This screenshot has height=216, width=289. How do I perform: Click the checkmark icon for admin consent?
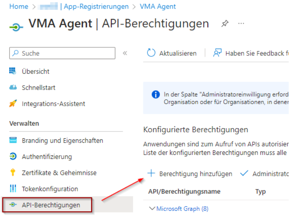tap(244, 173)
